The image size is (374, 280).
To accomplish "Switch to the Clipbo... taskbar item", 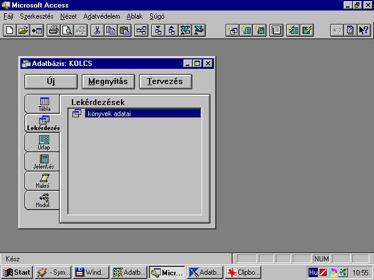I will 243,272.
